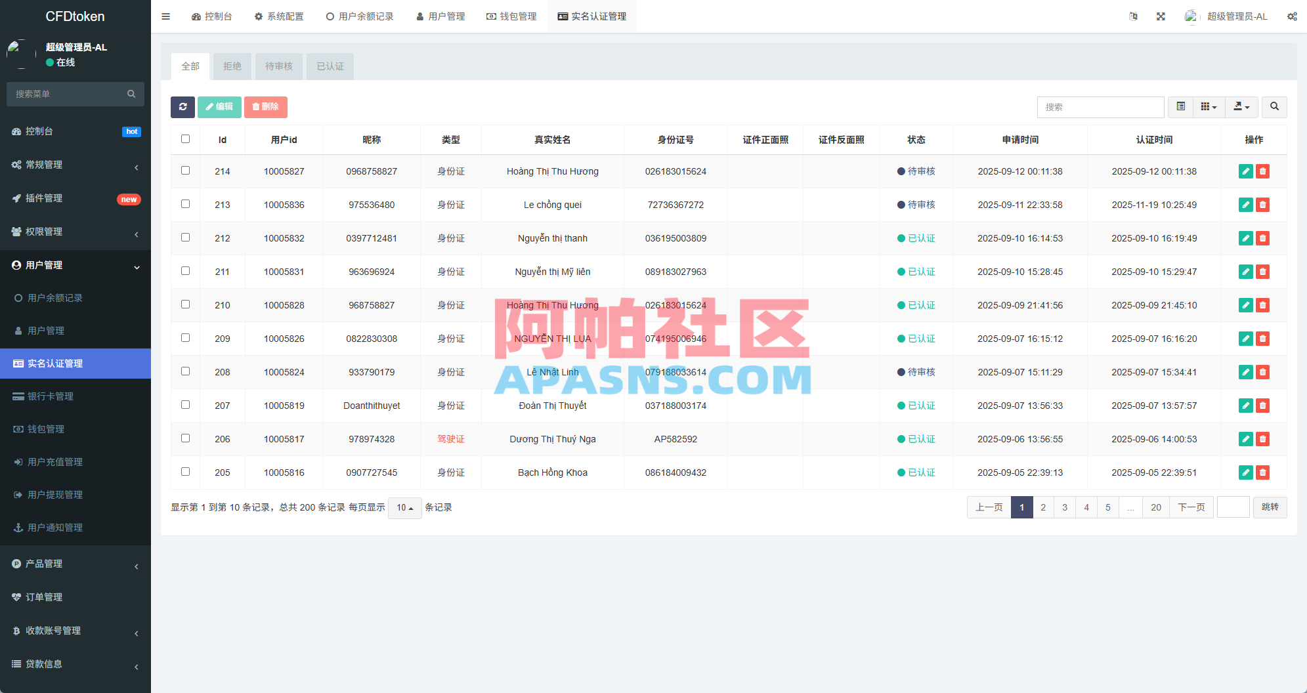Screen dimensions: 1307x693
Task: Click the red 删除 toolbar button
Action: tap(266, 107)
